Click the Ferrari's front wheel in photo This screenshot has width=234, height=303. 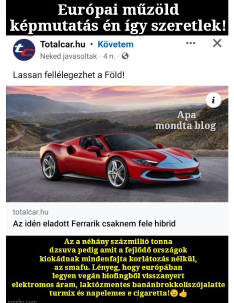click(x=117, y=173)
